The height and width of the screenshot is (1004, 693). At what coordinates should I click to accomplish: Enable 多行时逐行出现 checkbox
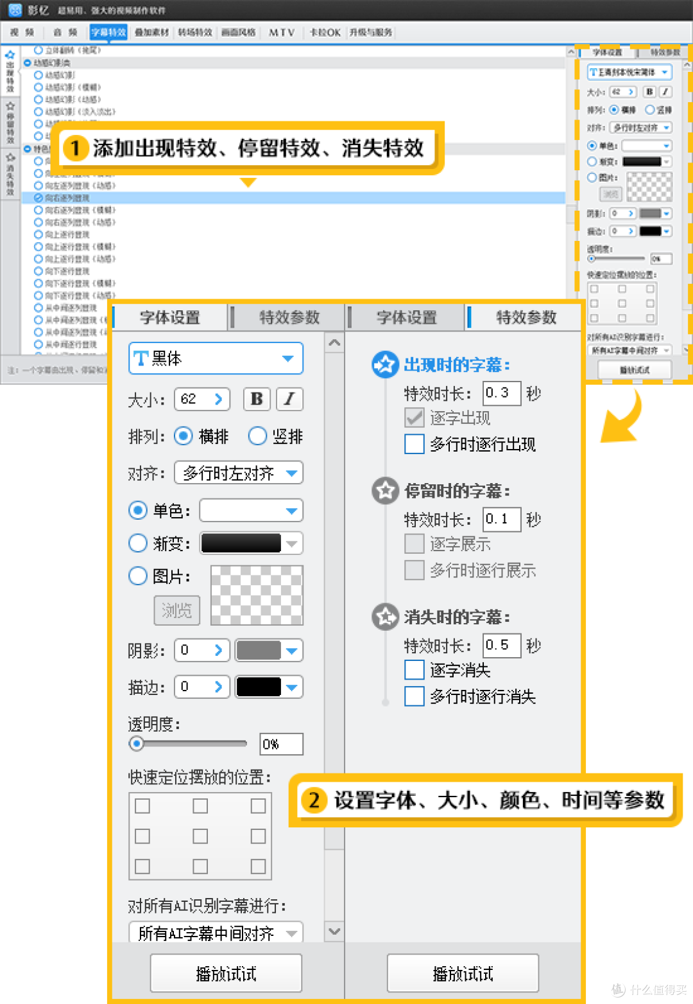click(x=415, y=444)
